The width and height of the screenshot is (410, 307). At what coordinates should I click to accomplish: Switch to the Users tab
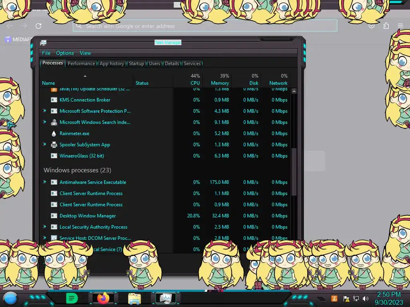(155, 64)
